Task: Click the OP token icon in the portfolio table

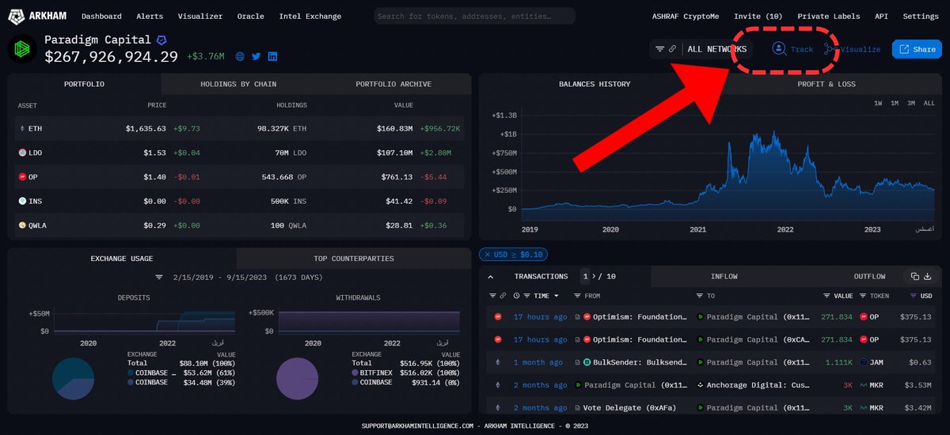Action: coord(21,177)
